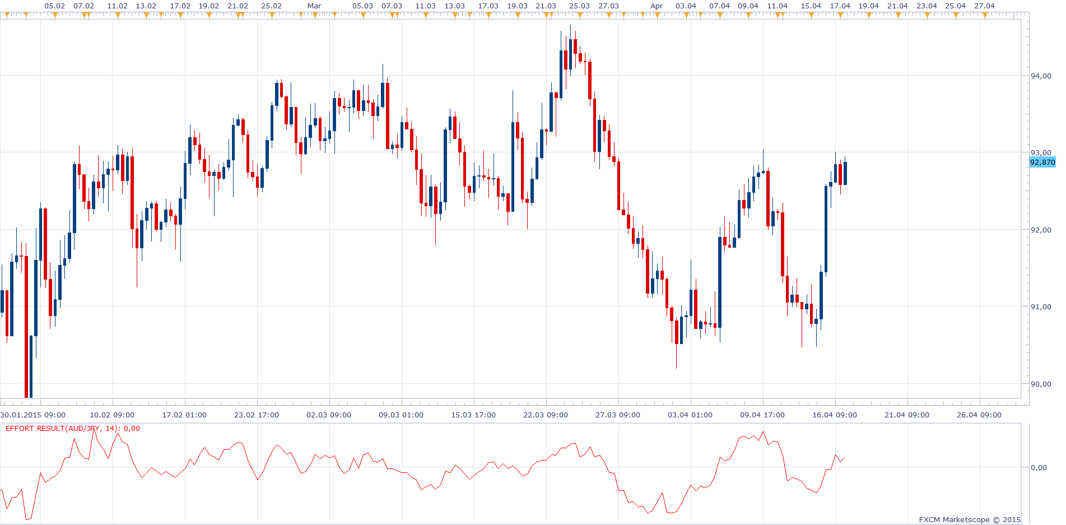Click the 07.02 date on top scale

(x=84, y=6)
